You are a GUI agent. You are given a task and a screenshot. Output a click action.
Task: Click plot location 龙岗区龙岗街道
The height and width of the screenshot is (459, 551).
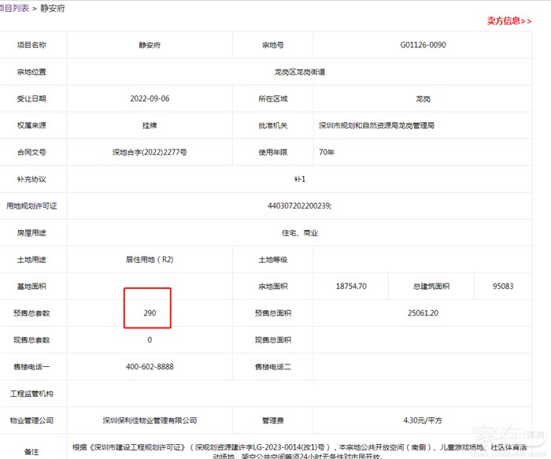(300, 72)
